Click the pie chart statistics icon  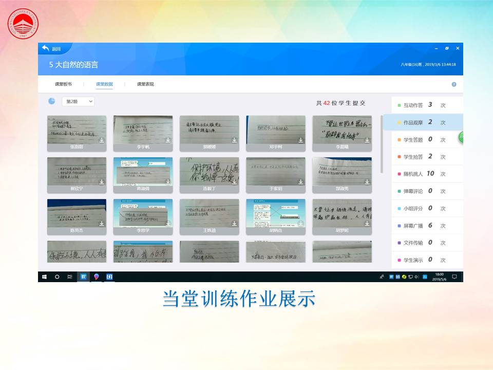[51, 101]
